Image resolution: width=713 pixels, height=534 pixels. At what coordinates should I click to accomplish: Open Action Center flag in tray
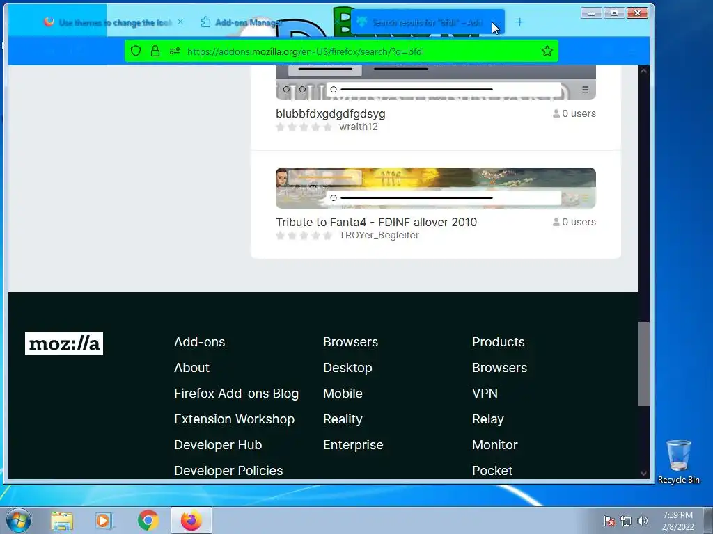click(609, 521)
